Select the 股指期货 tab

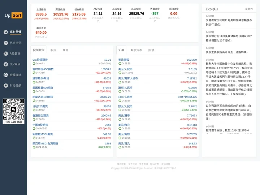pos(39,50)
